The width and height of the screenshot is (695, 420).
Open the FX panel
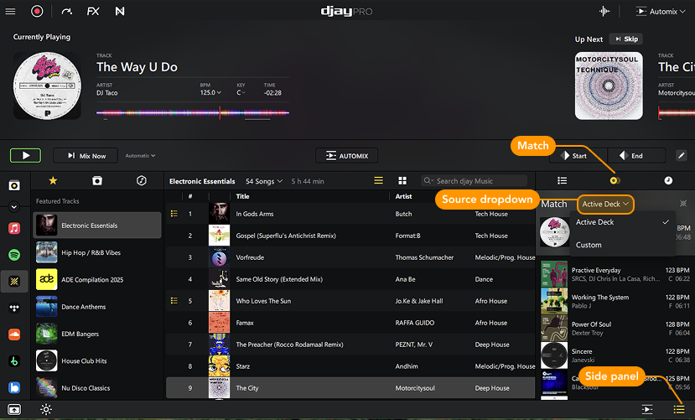92,12
